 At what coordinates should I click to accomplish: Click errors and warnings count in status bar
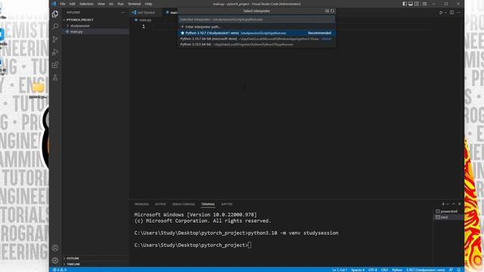pos(60,270)
